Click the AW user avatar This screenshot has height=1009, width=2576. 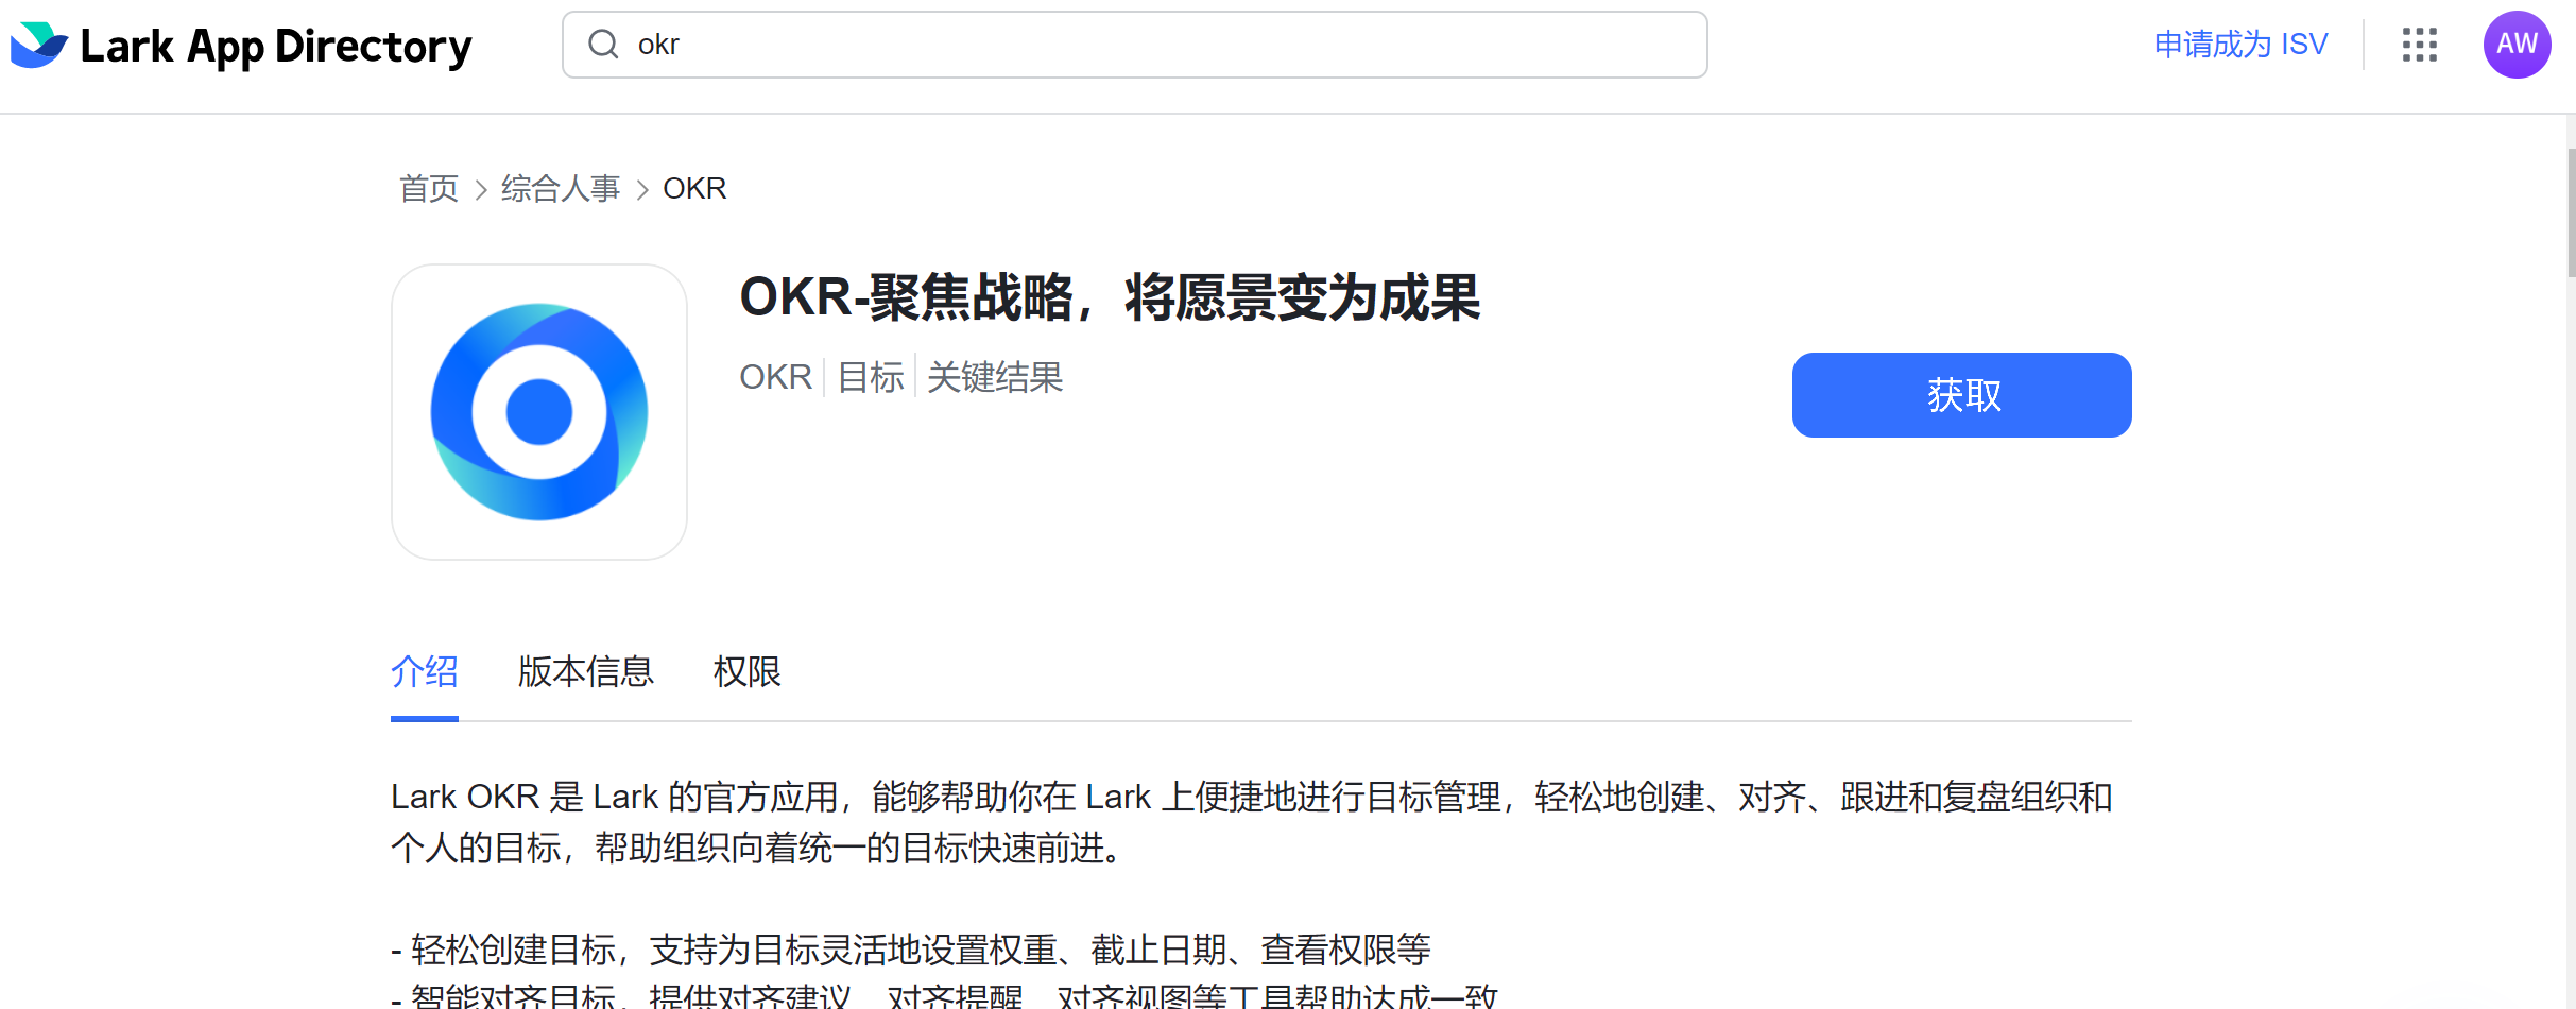point(2517,44)
